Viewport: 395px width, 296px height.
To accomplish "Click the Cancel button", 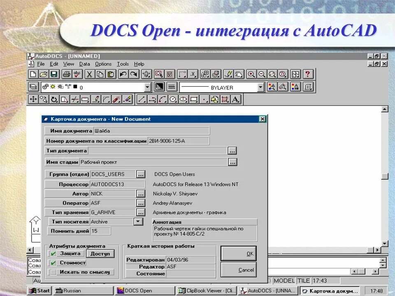I will pyautogui.click(x=239, y=270).
